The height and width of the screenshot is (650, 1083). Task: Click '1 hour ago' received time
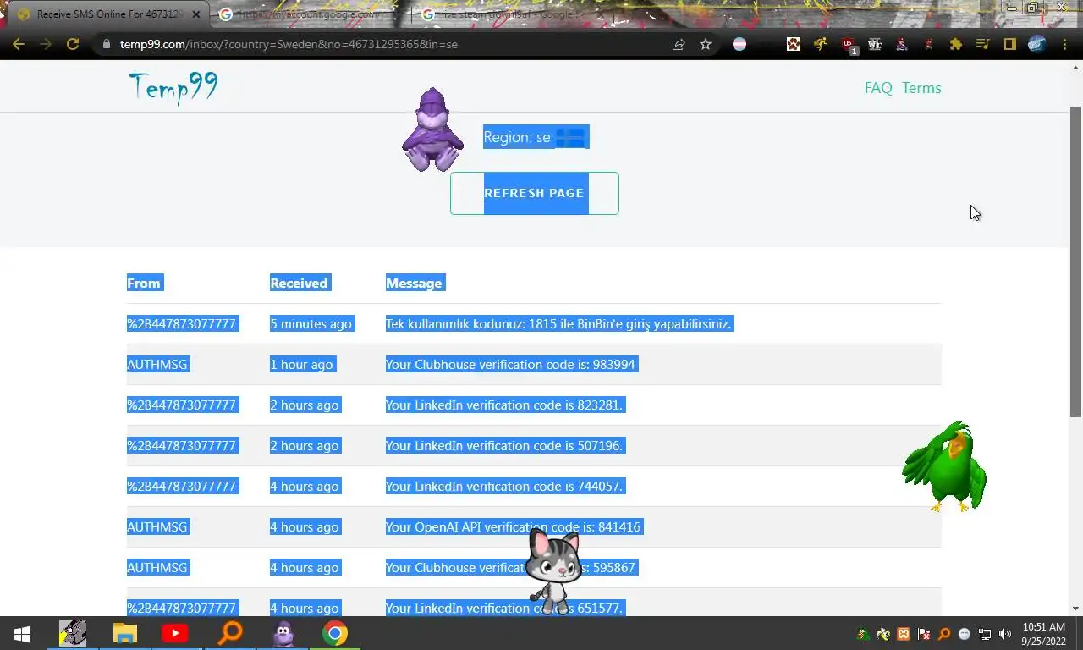coord(301,365)
